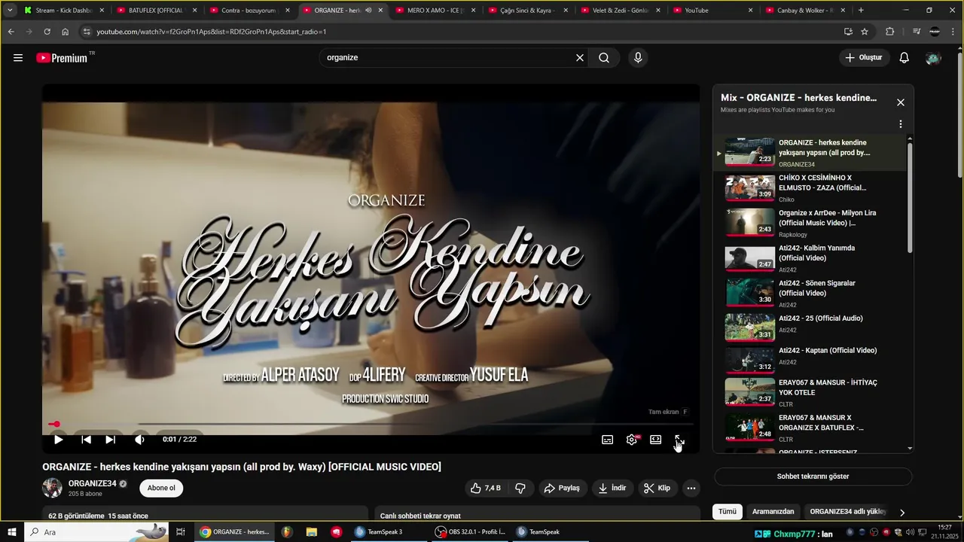Switch to MERO X AMO - ICE tab
This screenshot has width=964, height=542.
tap(435, 11)
